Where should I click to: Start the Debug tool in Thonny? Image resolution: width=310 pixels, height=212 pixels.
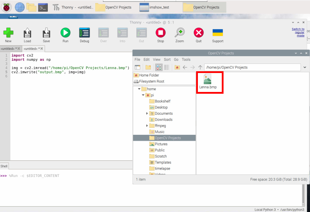pos(84,33)
